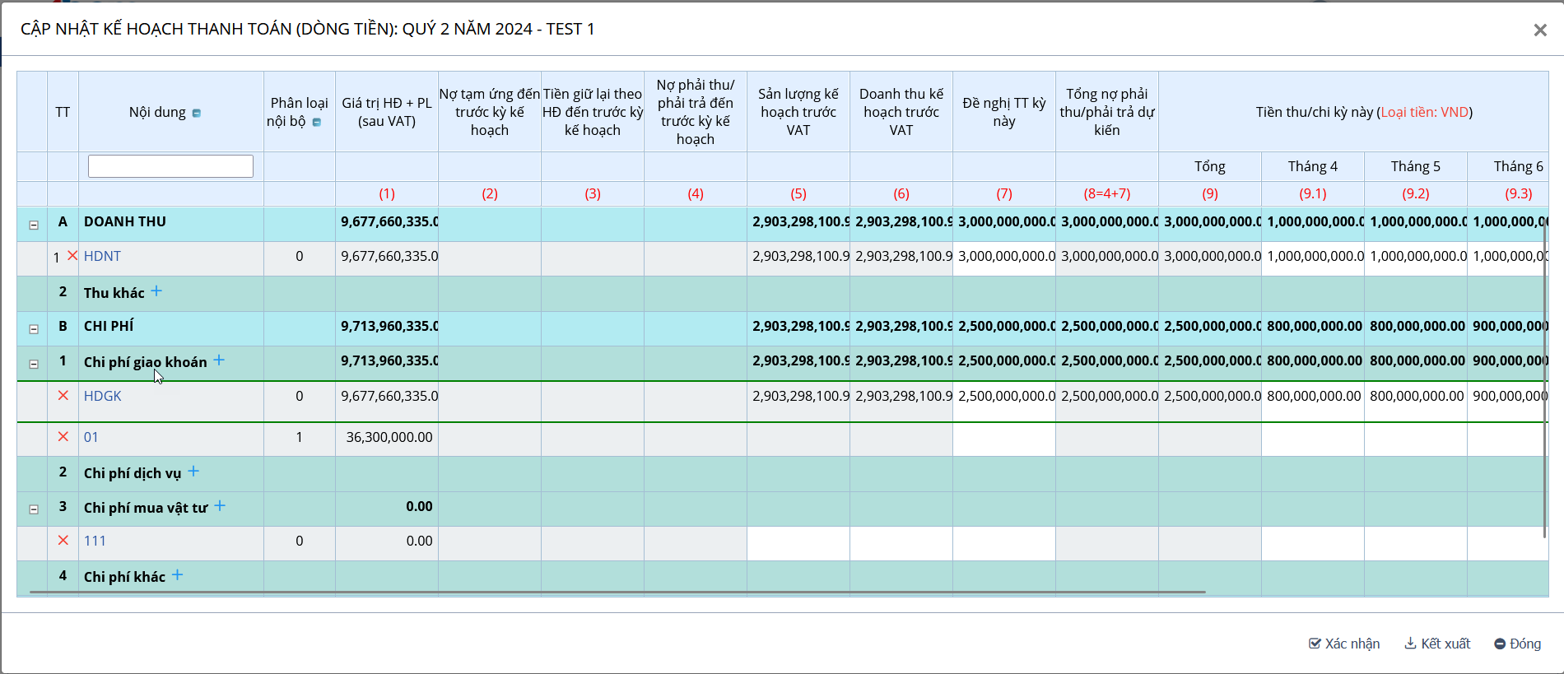Open filter icon on Phân loại nội bộ
The image size is (1564, 674).
pyautogui.click(x=317, y=123)
